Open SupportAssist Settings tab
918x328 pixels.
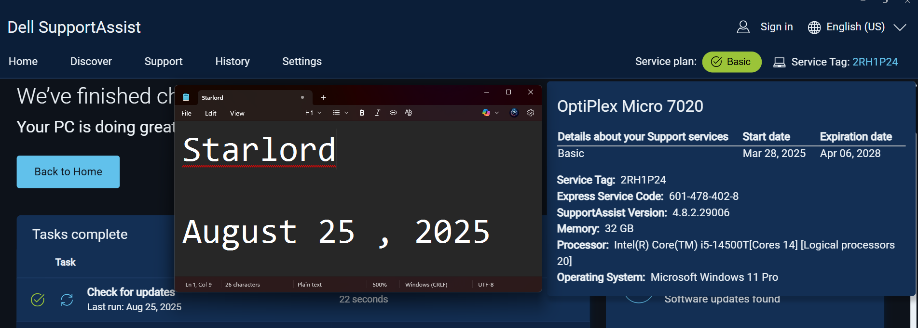tap(302, 61)
